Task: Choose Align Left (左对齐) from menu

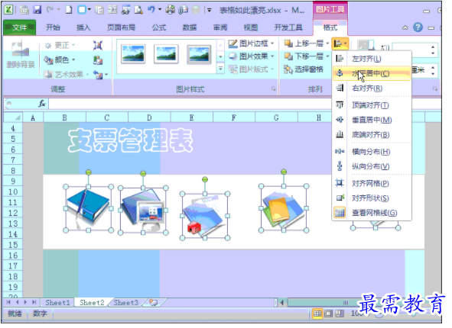Action: point(372,59)
